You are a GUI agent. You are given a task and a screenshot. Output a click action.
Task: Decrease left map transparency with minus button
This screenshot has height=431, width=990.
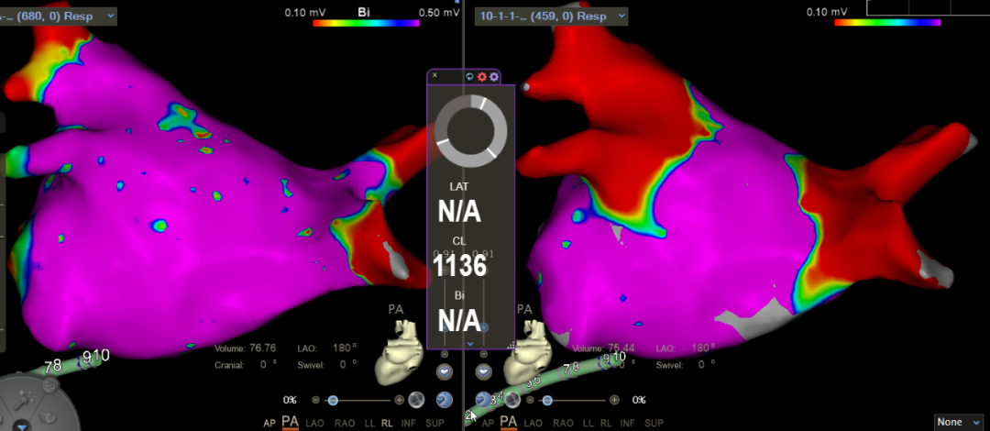315,400
